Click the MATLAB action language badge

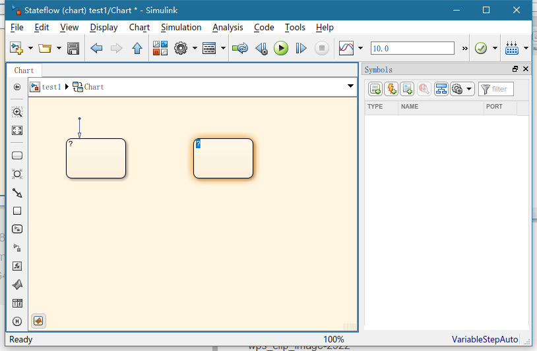pyautogui.click(x=38, y=321)
